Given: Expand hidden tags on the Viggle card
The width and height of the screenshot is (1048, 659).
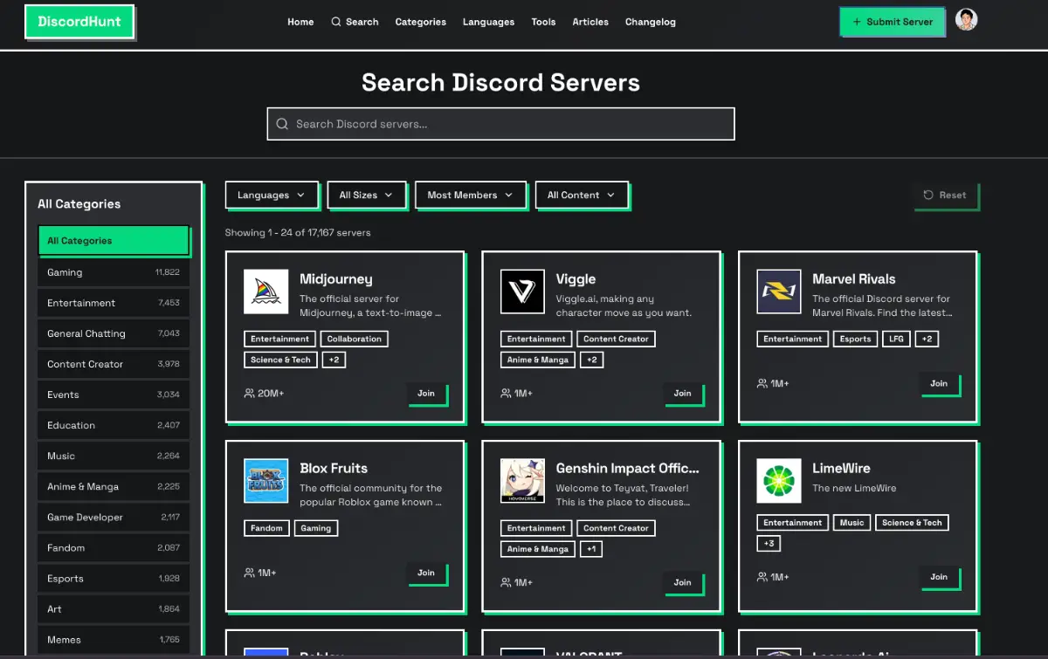Looking at the screenshot, I should (592, 359).
